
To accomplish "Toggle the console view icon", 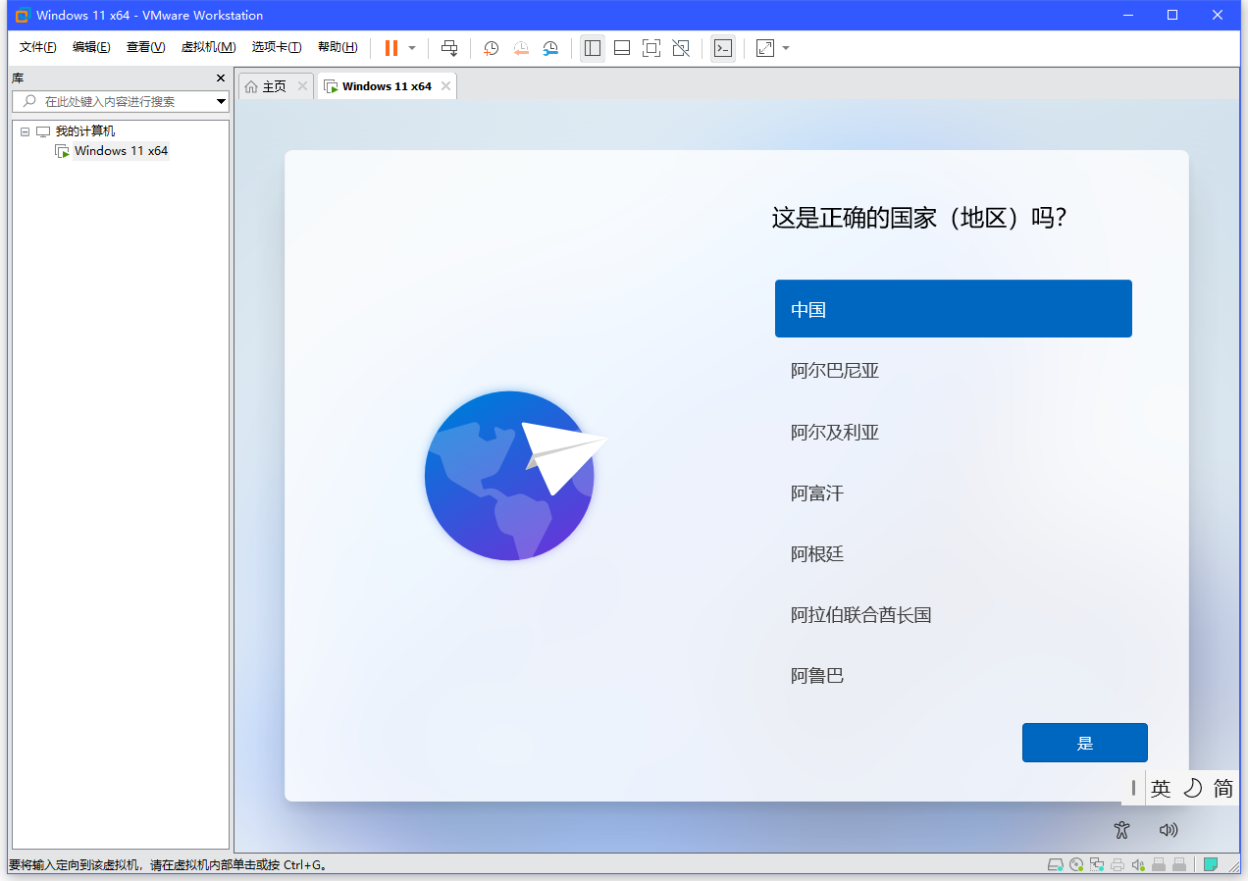I will click(x=723, y=48).
